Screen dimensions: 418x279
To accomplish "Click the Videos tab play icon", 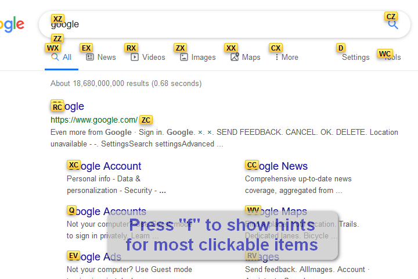I will click(134, 57).
